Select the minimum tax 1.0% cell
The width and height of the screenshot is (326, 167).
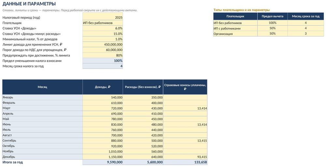(102, 39)
